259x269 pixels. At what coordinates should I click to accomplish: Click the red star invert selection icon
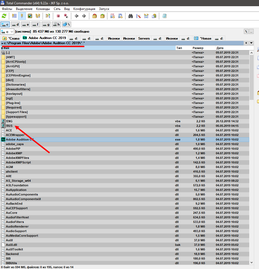(x=58, y=16)
